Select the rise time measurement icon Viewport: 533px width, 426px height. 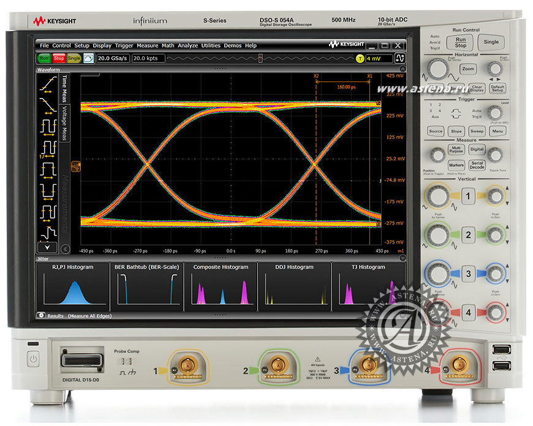click(x=48, y=84)
